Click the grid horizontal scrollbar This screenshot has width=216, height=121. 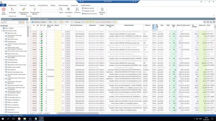(x=78, y=113)
